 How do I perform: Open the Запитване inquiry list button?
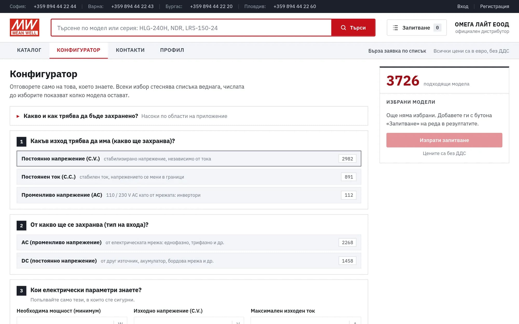point(416,28)
